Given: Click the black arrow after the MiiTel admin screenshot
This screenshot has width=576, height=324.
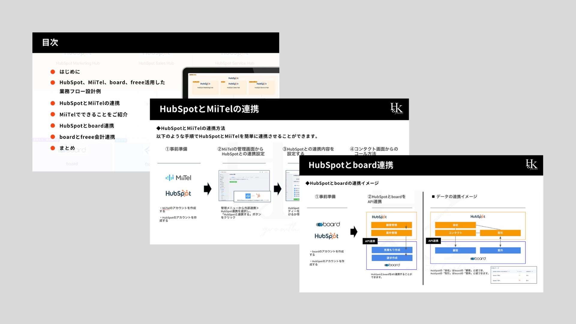Looking at the screenshot, I should coord(277,189).
